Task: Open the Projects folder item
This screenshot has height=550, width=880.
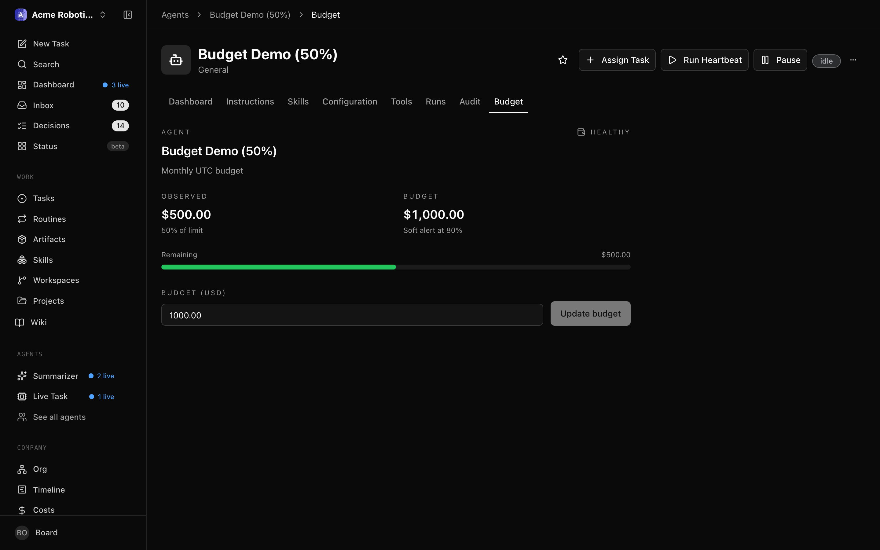Action: tap(73, 301)
